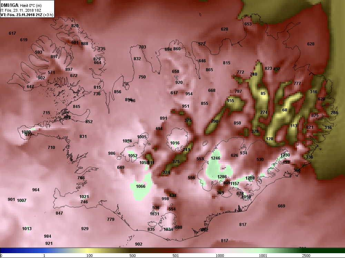345x258 pixels.
Task: Select the VT Fös. 23.11.2018 21Z line
Action: point(27,15)
